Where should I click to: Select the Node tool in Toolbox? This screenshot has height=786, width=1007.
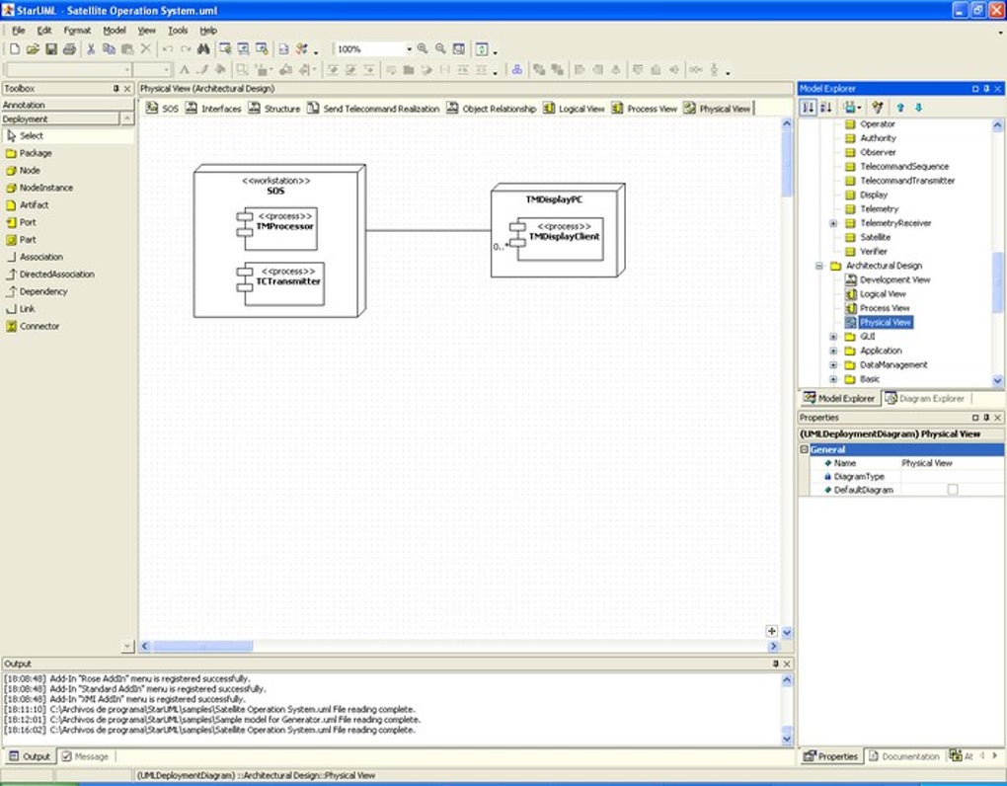[x=30, y=171]
